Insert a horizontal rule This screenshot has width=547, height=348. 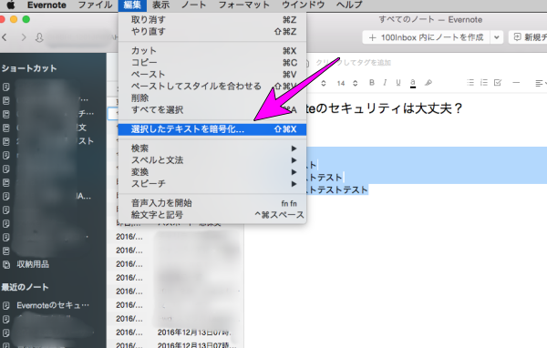click(x=516, y=83)
